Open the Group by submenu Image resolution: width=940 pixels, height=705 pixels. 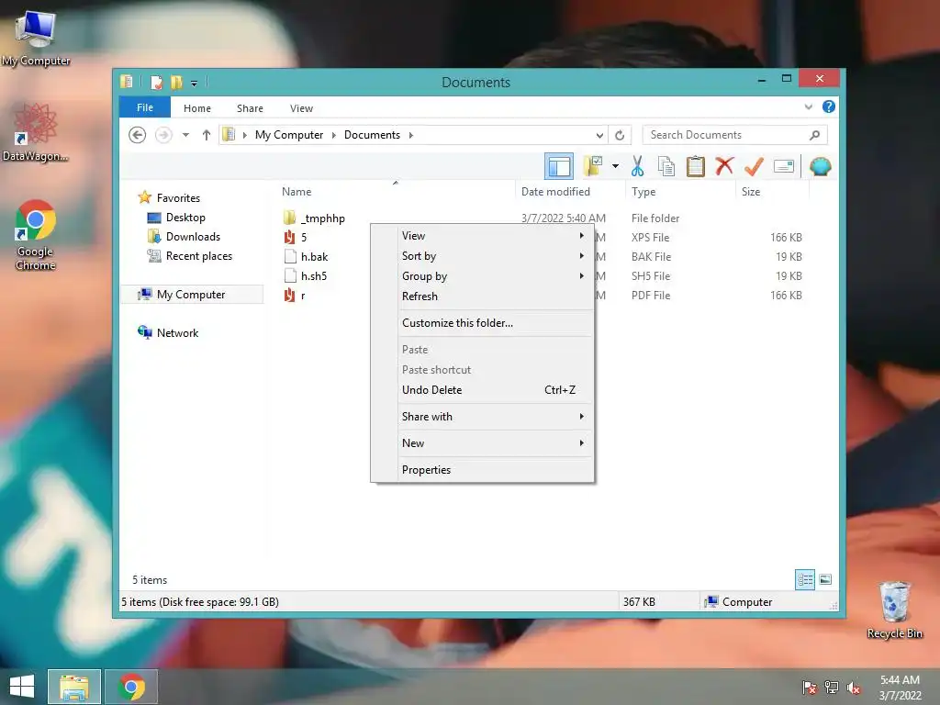[483, 275]
